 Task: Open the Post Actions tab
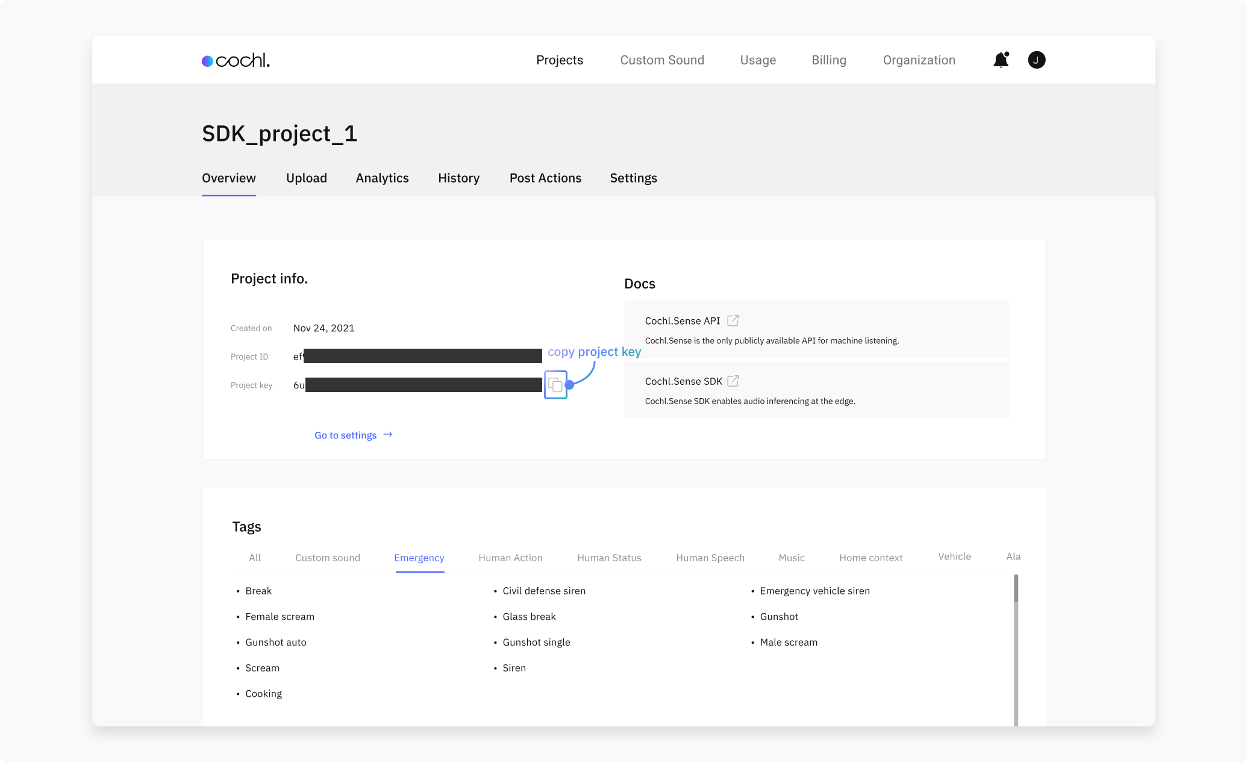coord(545,178)
